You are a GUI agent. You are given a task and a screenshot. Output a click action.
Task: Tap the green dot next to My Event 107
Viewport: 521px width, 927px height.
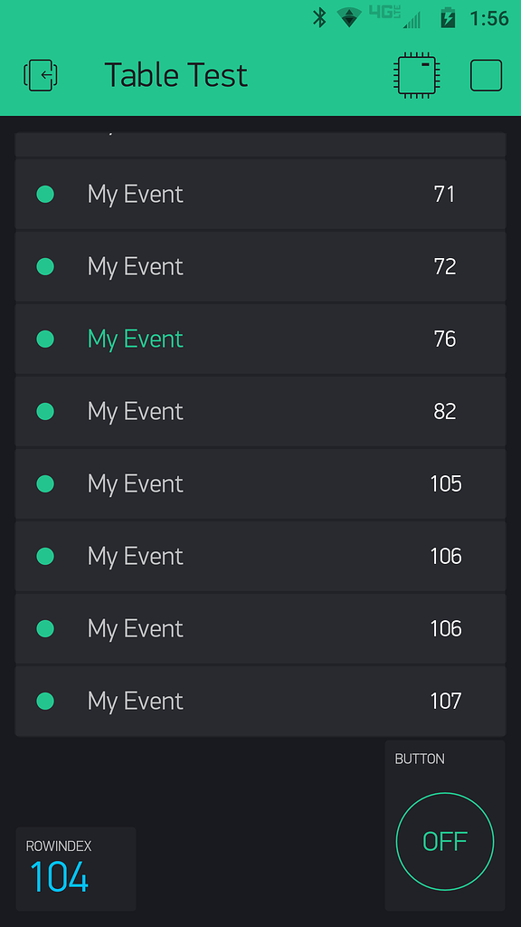(x=45, y=701)
